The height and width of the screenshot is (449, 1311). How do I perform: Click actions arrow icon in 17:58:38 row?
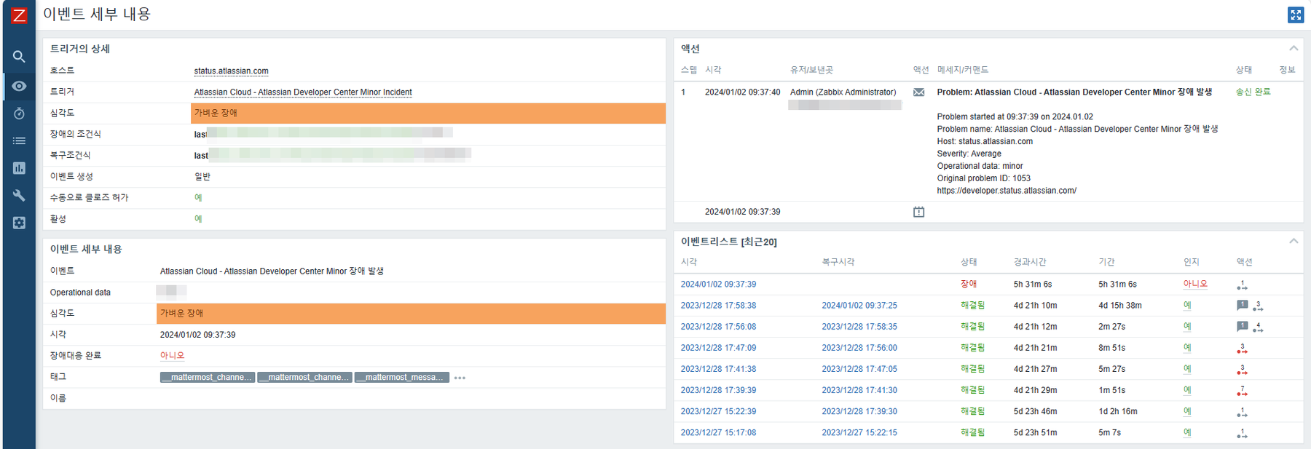point(1258,306)
